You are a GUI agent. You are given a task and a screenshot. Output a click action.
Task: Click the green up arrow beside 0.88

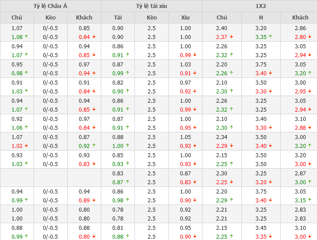(128, 237)
